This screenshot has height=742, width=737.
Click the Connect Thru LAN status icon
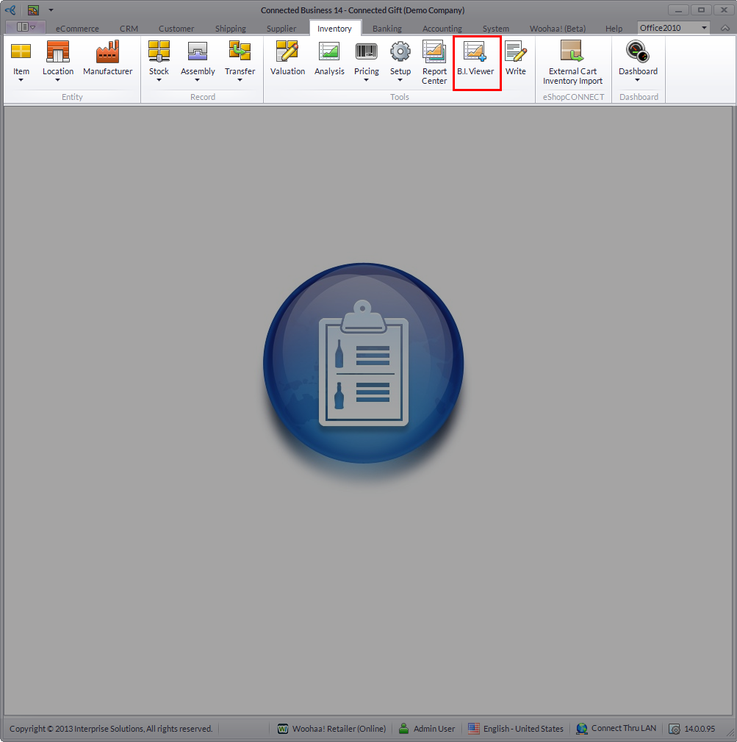(x=582, y=729)
